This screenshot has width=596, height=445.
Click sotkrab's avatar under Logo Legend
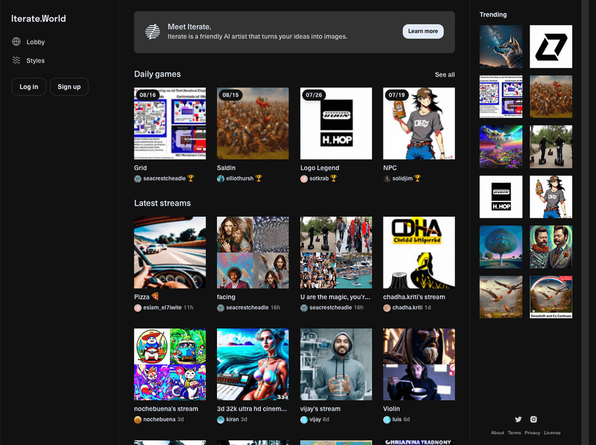pyautogui.click(x=304, y=179)
